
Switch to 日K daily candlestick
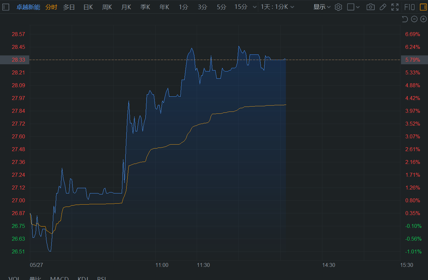pyautogui.click(x=88, y=7)
